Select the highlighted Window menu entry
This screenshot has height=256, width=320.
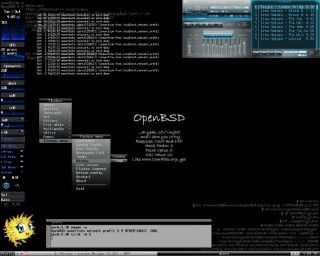tap(91, 161)
